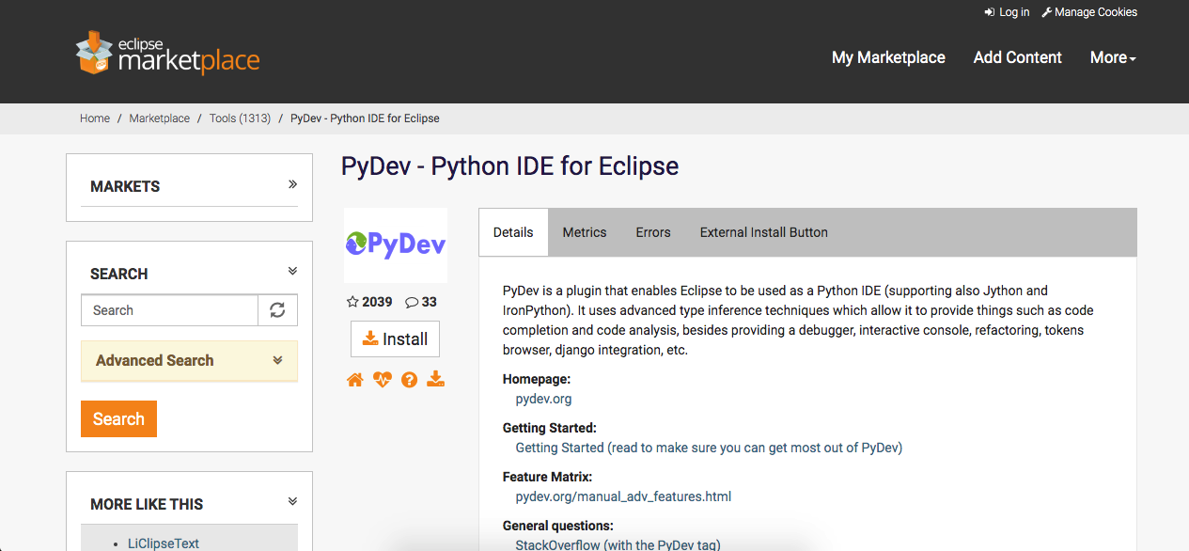Collapse the More Like This panel
The height and width of the screenshot is (551, 1189).
tap(292, 501)
